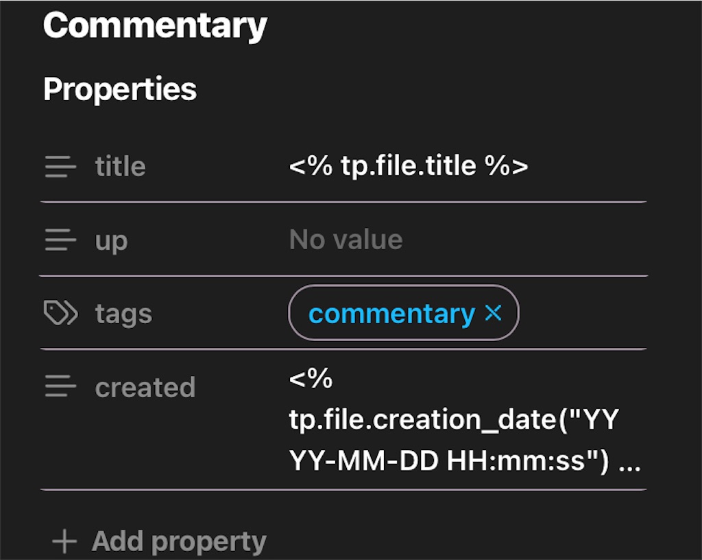Viewport: 702px width, 560px height.
Task: Click the Commentary note title
Action: coord(155,25)
